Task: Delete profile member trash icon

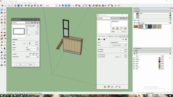Action: [126, 39]
